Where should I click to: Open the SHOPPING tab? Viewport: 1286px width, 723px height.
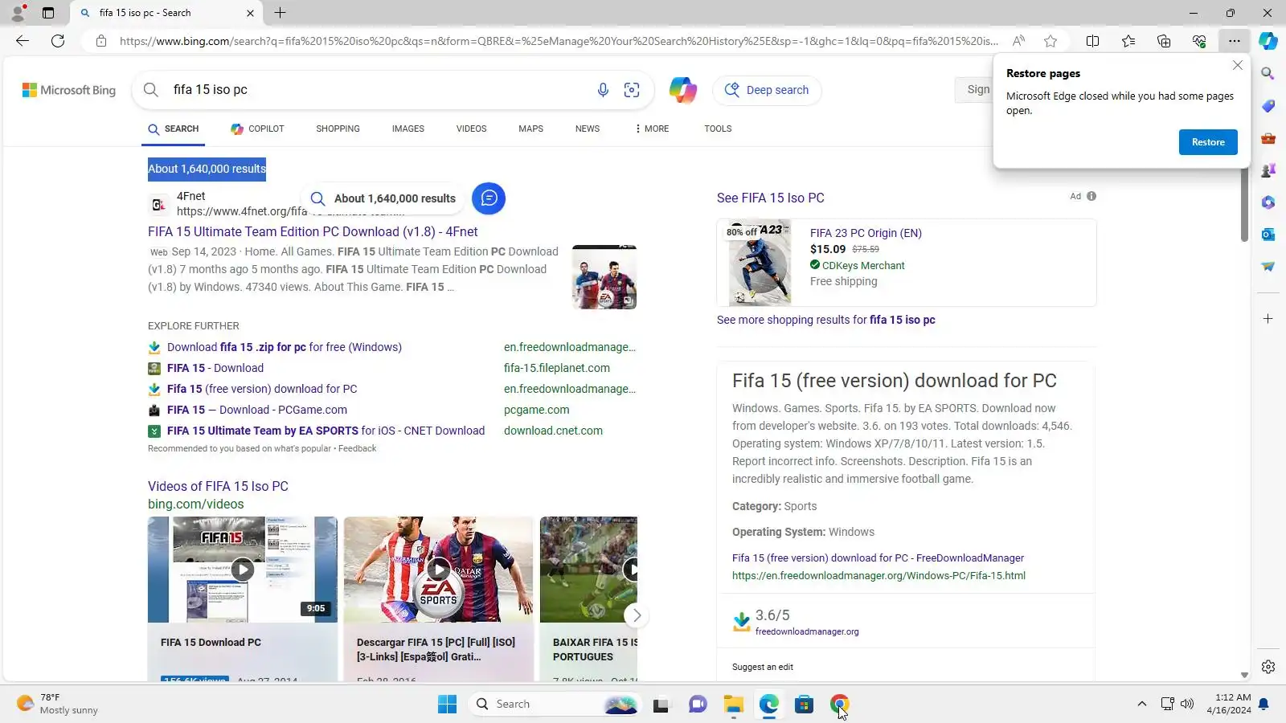click(338, 129)
